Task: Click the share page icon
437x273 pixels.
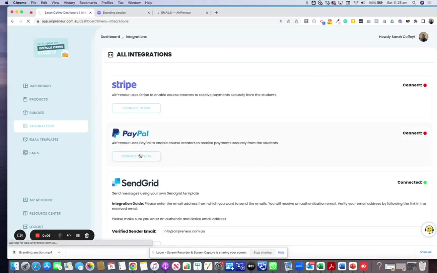Action: [289, 21]
